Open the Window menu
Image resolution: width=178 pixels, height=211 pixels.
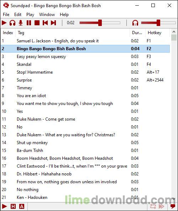tap(47, 14)
